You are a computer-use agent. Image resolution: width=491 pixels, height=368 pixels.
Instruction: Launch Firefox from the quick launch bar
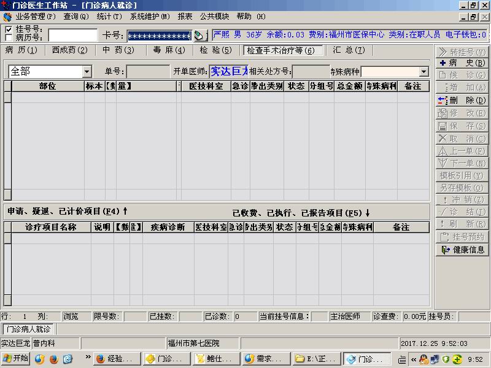(53, 359)
